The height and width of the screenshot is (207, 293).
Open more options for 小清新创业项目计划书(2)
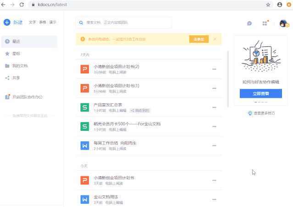pyautogui.click(x=214, y=69)
